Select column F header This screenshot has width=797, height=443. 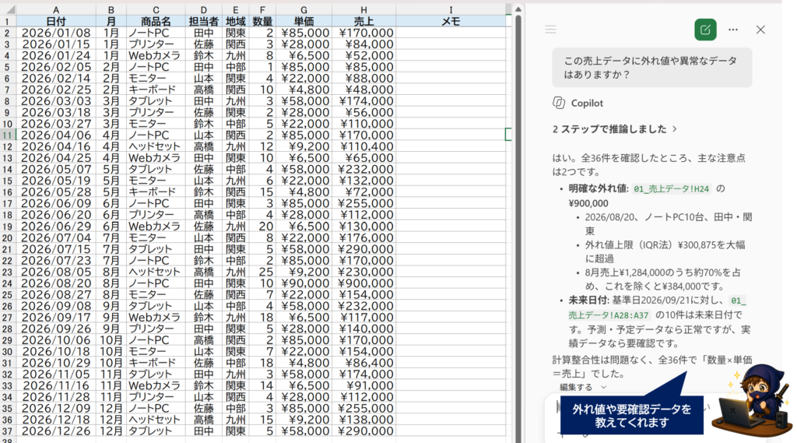[262, 9]
